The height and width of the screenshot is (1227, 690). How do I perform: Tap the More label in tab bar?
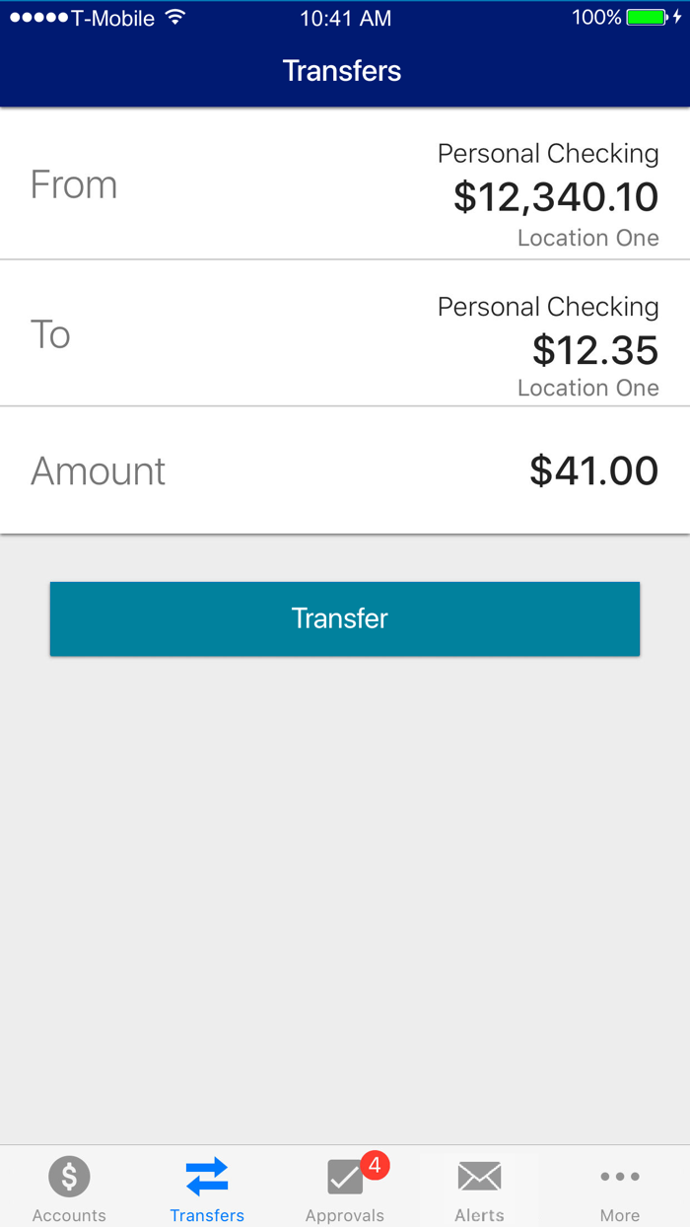620,1215
